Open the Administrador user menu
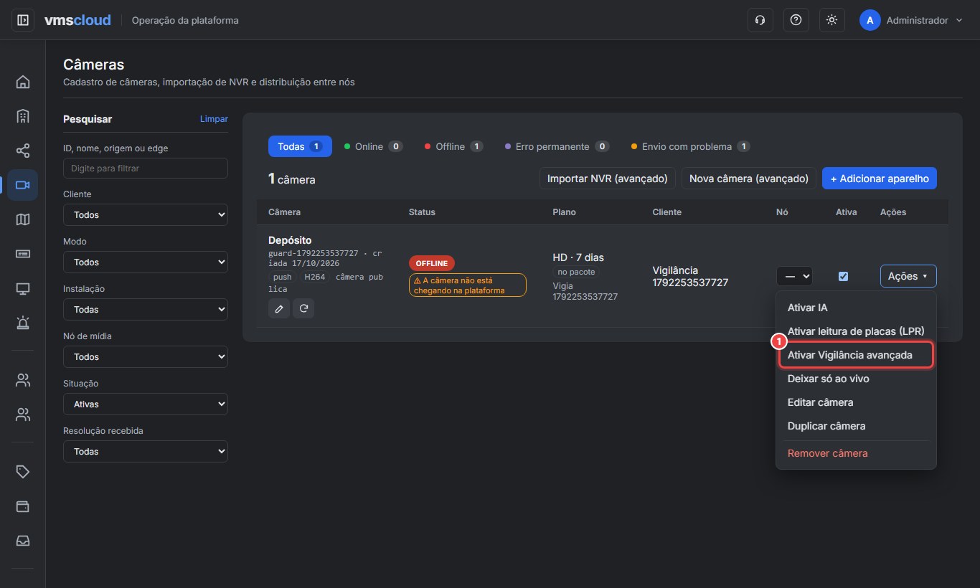Screen dimensions: 980x588 [x=911, y=20]
